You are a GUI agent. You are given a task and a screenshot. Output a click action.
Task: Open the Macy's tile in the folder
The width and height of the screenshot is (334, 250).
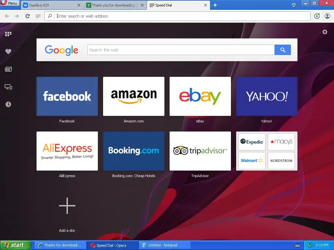[281, 142]
